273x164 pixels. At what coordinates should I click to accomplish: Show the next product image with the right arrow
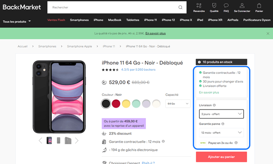click(77, 141)
